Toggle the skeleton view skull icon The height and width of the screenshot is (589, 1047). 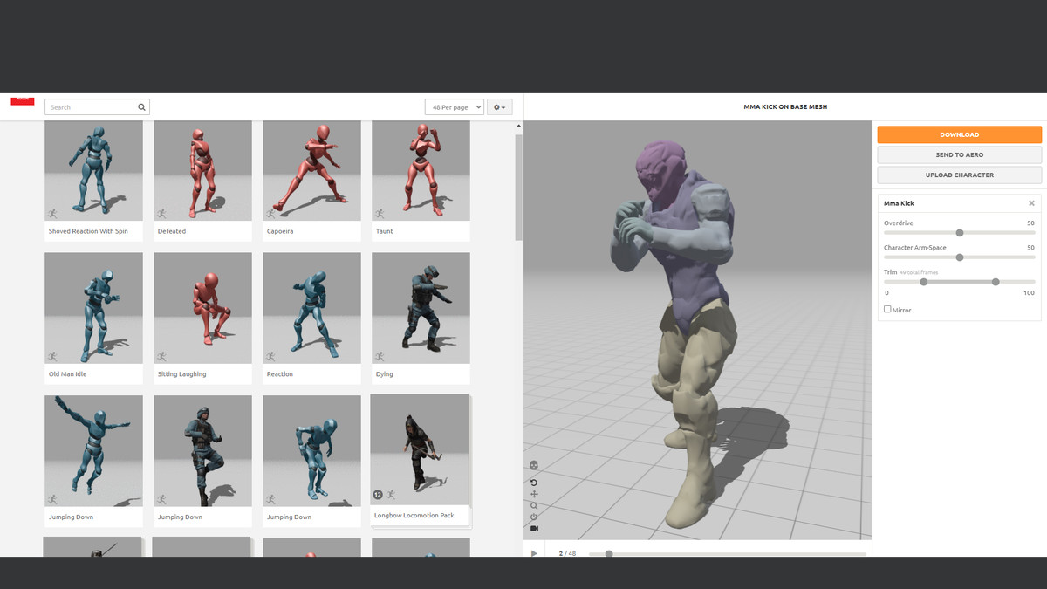(x=534, y=465)
